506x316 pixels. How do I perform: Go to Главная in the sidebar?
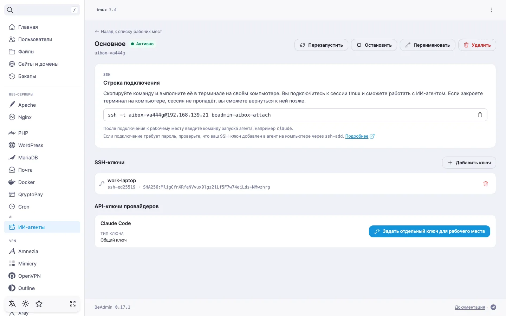[x=42, y=27]
